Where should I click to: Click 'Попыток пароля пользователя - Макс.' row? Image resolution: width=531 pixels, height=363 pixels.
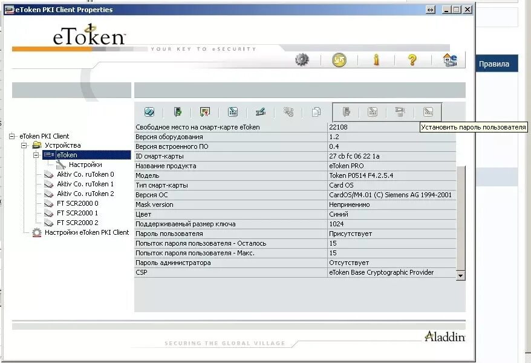(295, 253)
